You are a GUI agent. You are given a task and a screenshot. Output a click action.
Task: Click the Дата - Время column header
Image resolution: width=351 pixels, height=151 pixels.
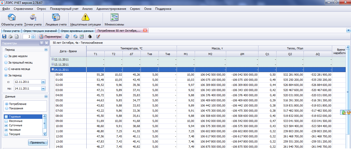pos(68,51)
